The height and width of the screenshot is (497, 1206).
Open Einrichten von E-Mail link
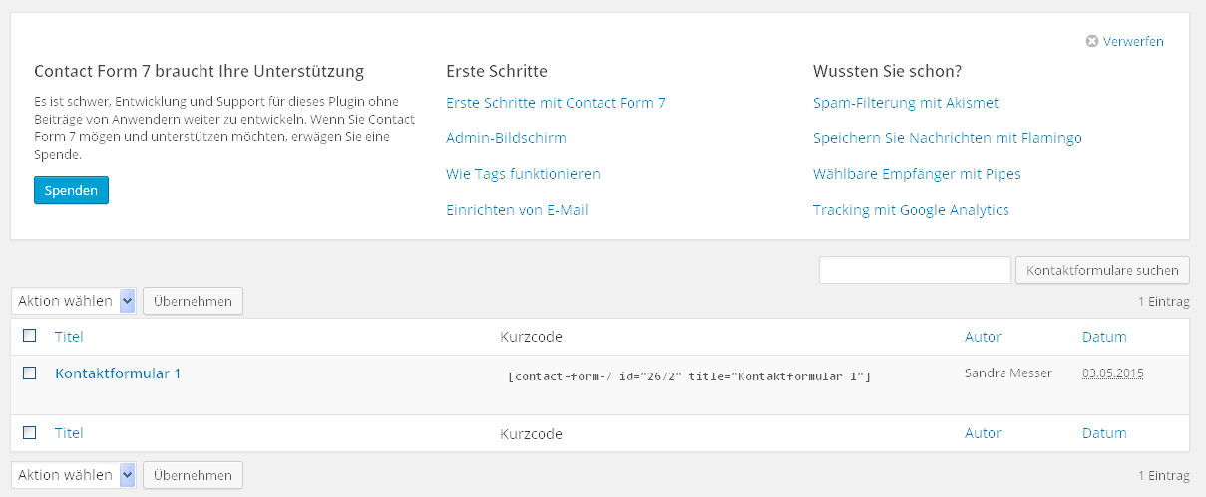pyautogui.click(x=517, y=210)
